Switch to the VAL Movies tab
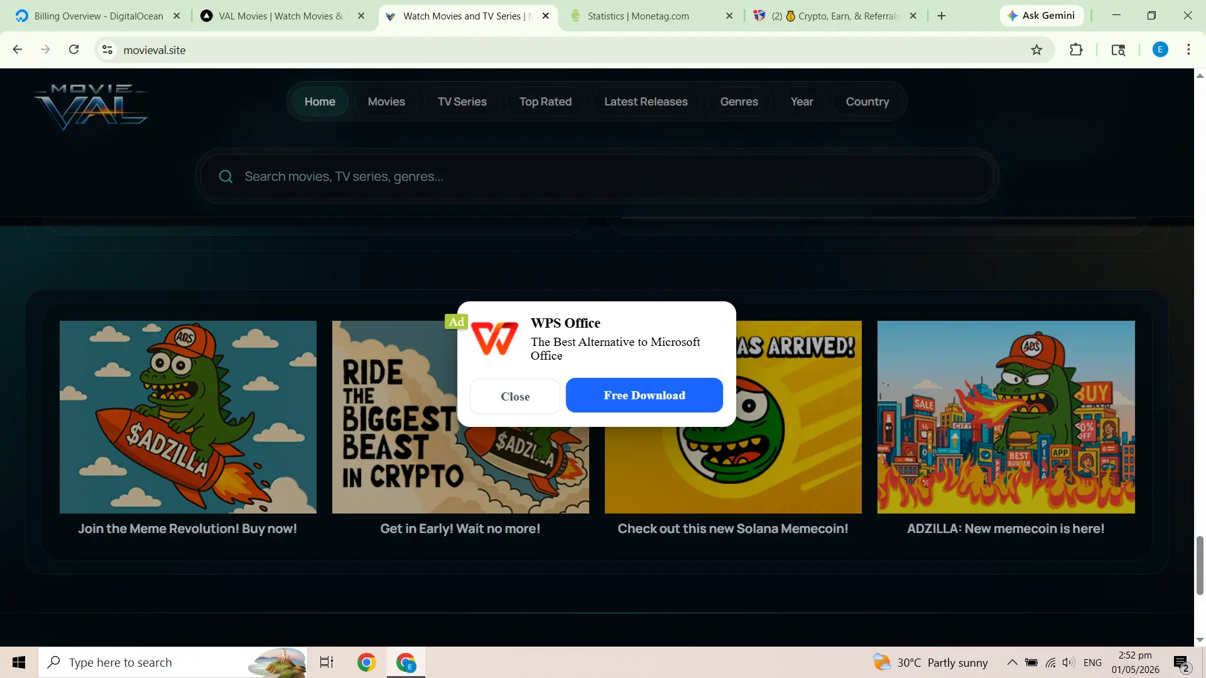The image size is (1206, 678). (281, 16)
